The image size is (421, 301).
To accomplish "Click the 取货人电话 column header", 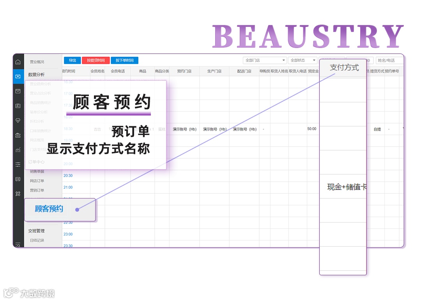I will (x=297, y=71).
